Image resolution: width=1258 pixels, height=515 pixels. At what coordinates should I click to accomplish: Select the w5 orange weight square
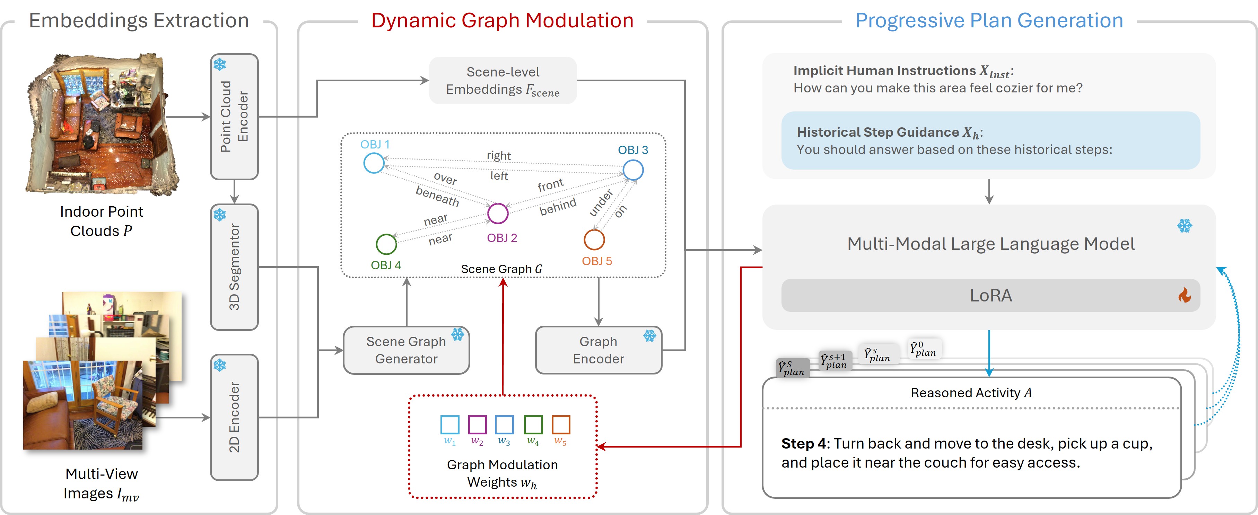point(561,425)
